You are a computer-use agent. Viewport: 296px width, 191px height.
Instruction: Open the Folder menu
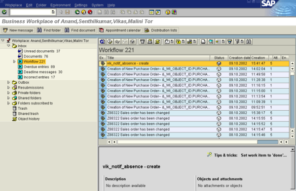point(41,5)
